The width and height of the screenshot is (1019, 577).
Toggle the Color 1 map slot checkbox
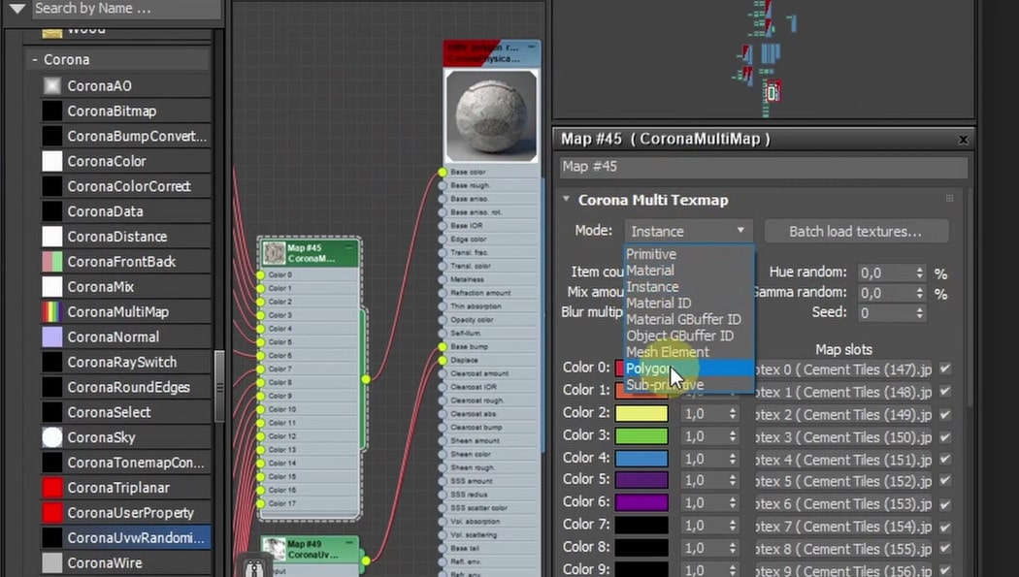[x=945, y=392]
